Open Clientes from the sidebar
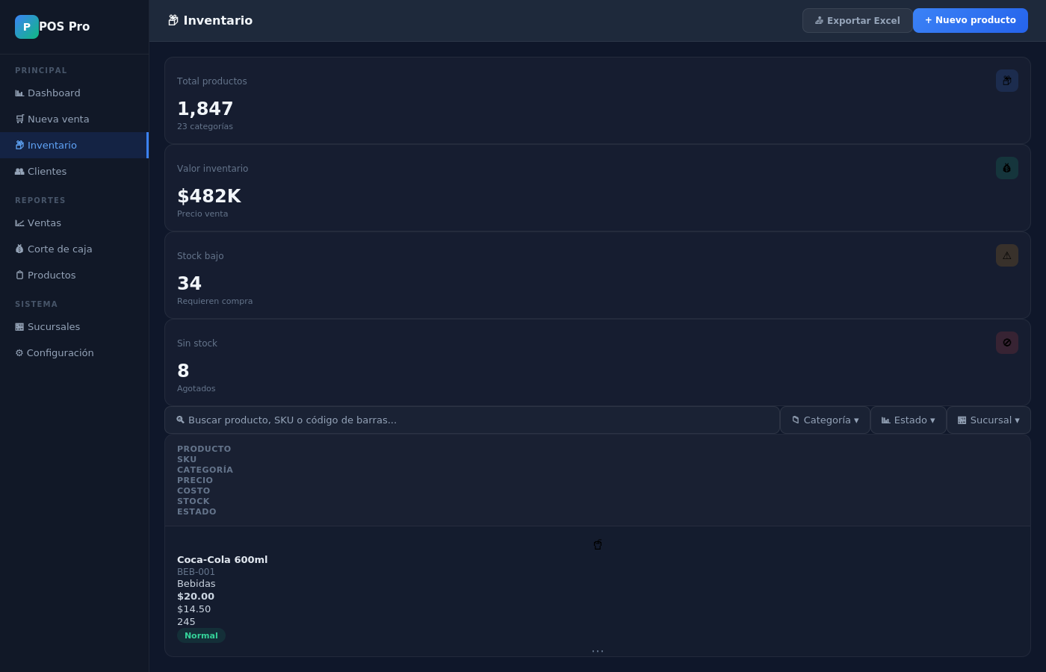Viewport: 1046px width, 672px height. point(47,171)
